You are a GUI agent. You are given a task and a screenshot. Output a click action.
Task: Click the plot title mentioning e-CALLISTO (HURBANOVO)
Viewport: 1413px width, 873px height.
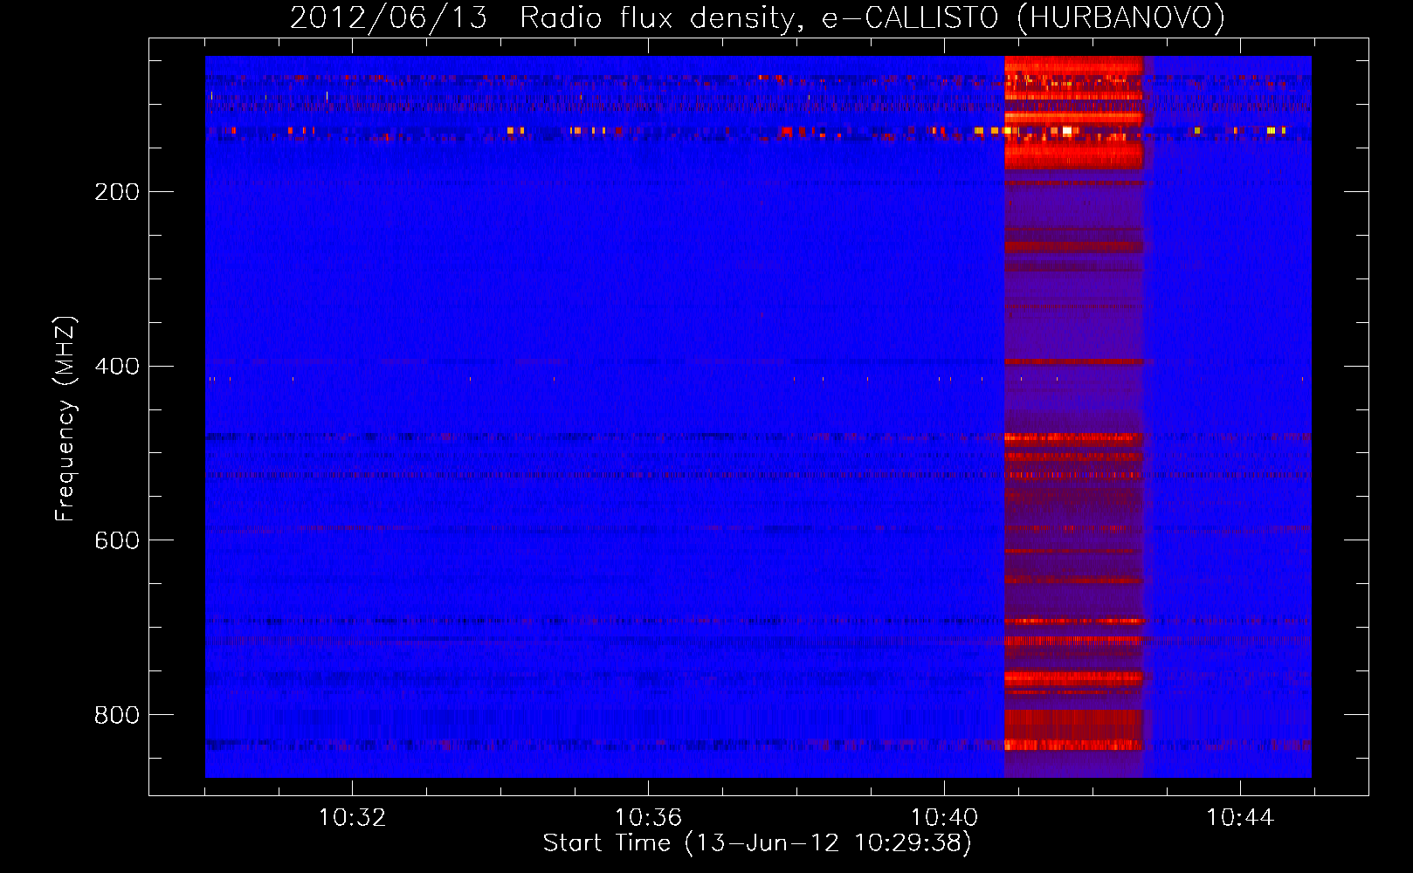pos(757,17)
